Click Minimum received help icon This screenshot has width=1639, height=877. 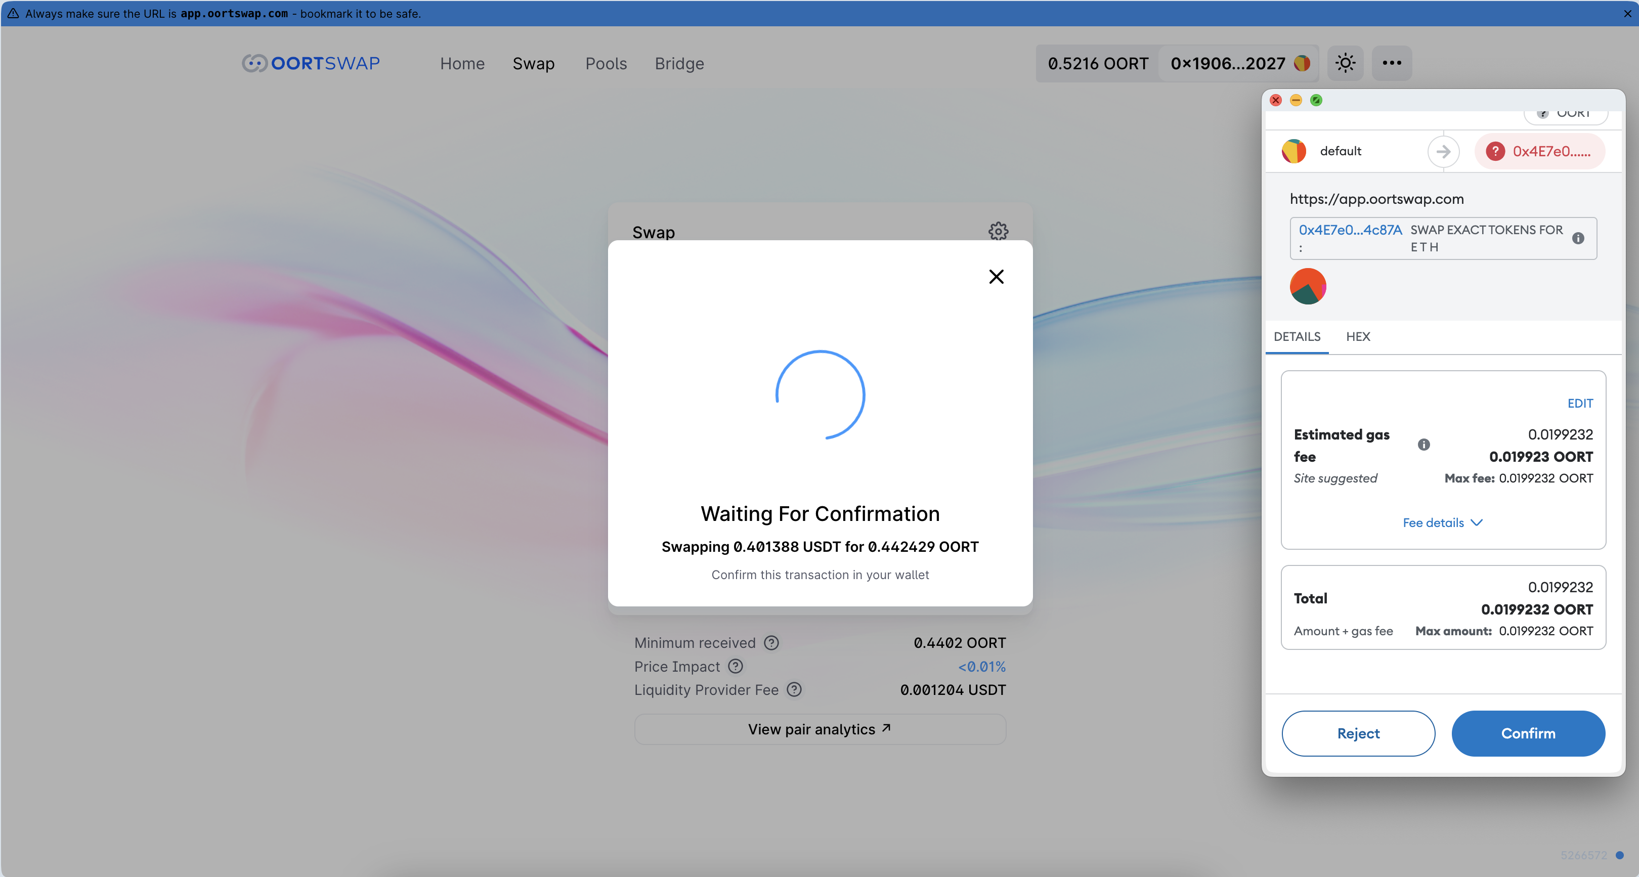771,643
